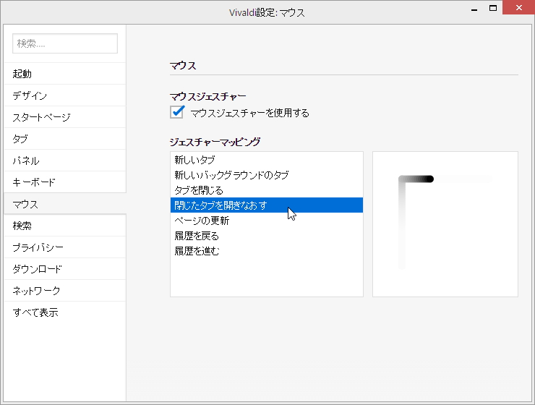
Task: Select タブを閉じる gesture mapping
Action: 267,190
